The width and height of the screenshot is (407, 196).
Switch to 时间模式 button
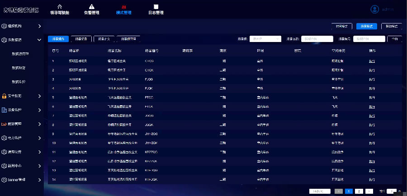click(341, 26)
